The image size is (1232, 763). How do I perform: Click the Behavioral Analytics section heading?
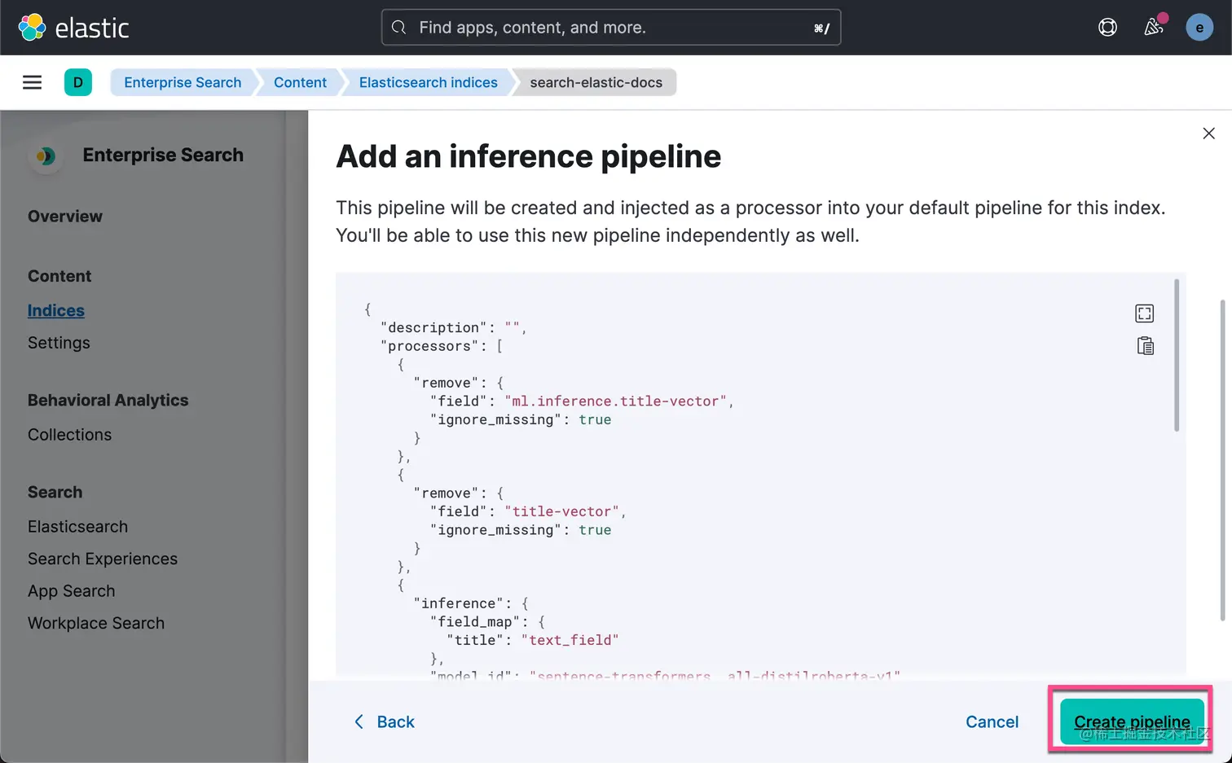point(108,401)
